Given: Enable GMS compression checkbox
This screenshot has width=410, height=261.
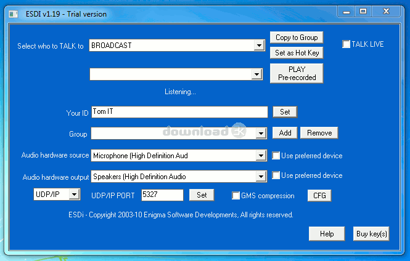Looking at the screenshot, I should click(236, 196).
